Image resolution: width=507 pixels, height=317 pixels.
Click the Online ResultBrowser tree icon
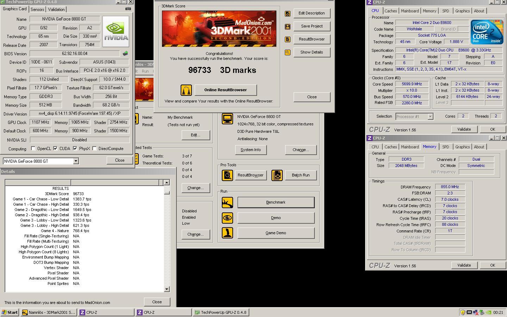[186, 90]
